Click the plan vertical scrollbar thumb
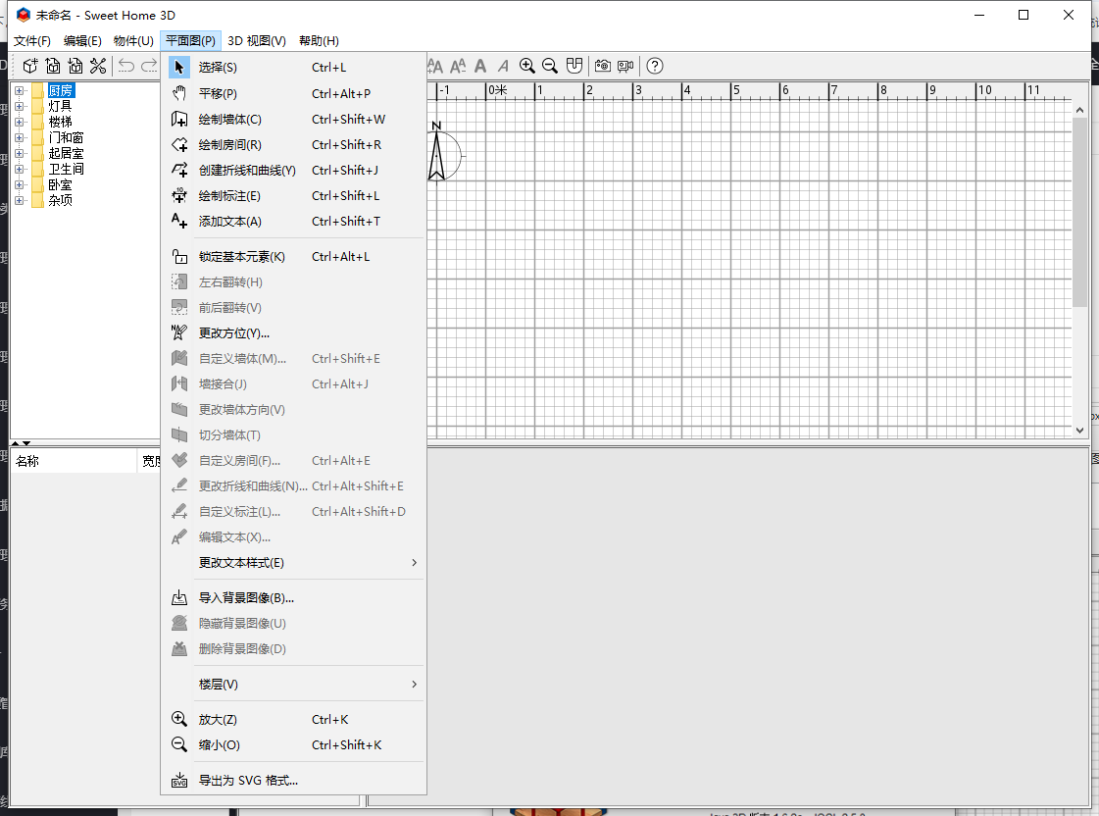The image size is (1099, 816). (x=1079, y=213)
